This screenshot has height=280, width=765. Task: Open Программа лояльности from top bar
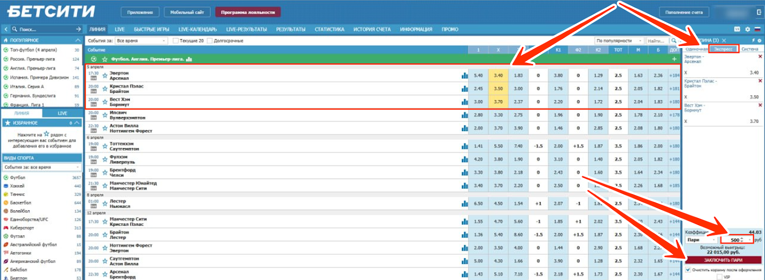point(248,12)
